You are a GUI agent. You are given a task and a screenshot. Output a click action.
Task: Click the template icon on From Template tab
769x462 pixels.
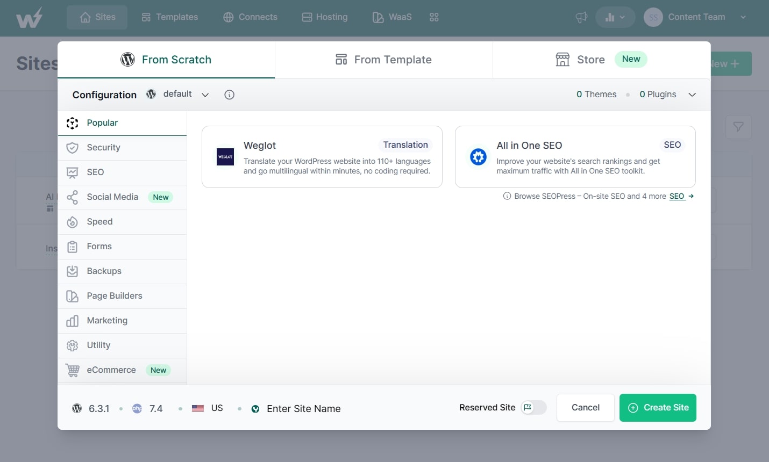[x=341, y=60]
